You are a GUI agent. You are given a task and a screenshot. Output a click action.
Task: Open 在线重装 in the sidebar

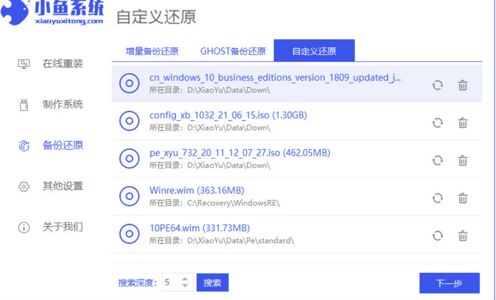point(62,64)
